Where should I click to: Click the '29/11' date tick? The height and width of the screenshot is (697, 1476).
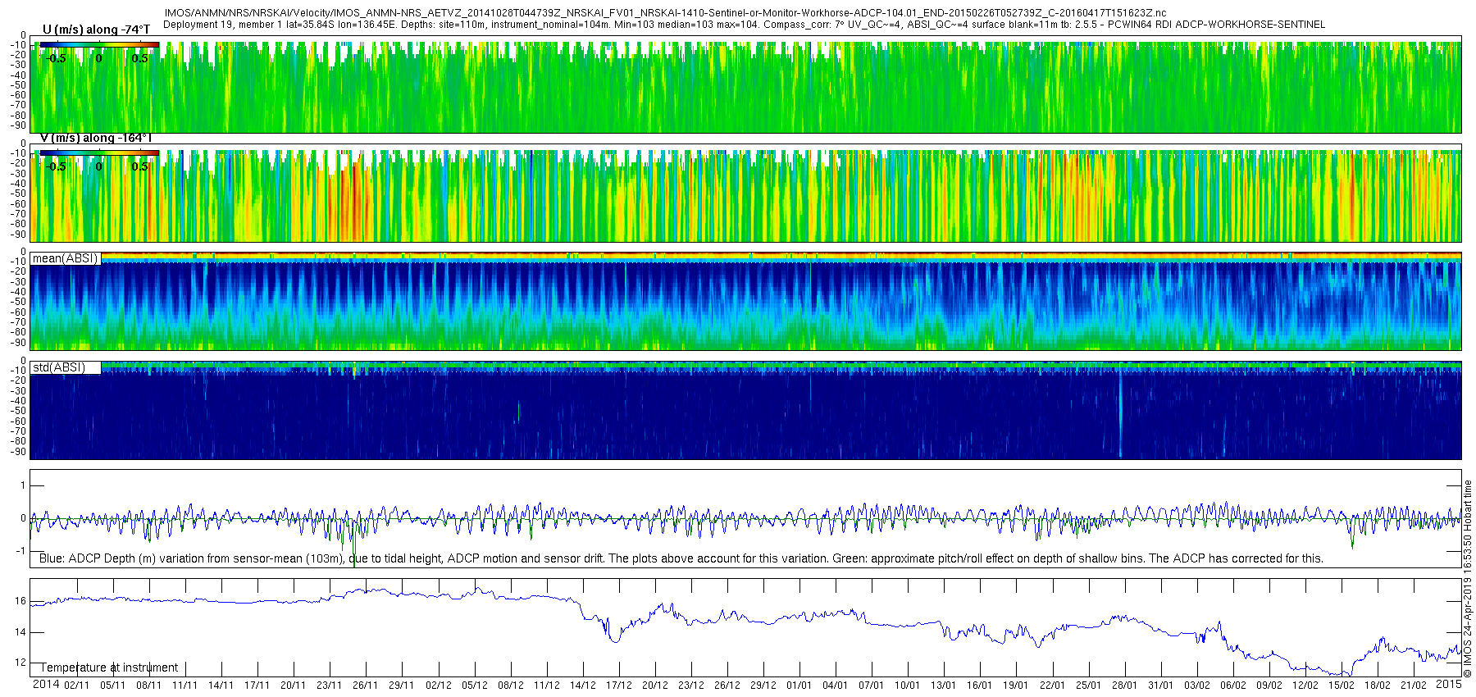(401, 686)
